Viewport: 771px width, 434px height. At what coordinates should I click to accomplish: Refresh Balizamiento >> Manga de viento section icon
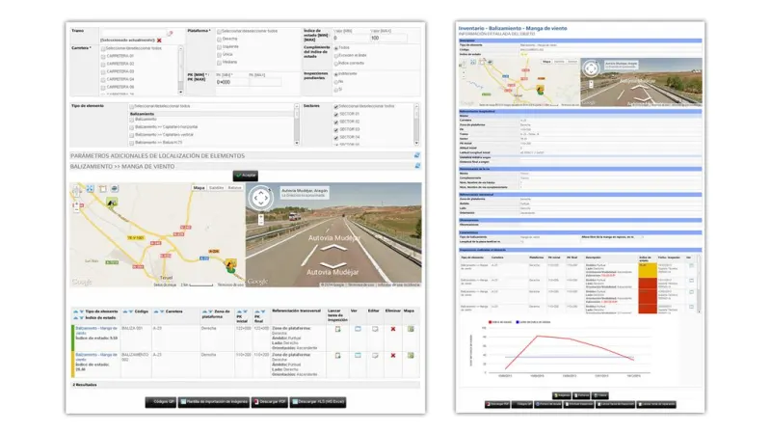tap(417, 166)
